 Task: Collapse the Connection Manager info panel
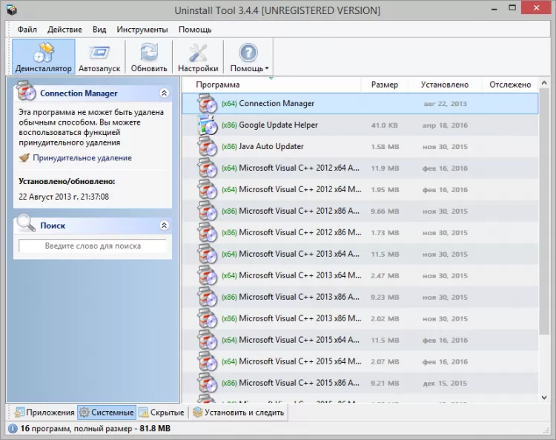[x=164, y=93]
